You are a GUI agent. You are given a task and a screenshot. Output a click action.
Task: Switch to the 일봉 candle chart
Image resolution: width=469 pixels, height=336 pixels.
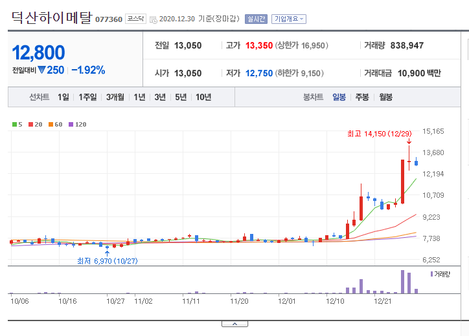click(339, 97)
